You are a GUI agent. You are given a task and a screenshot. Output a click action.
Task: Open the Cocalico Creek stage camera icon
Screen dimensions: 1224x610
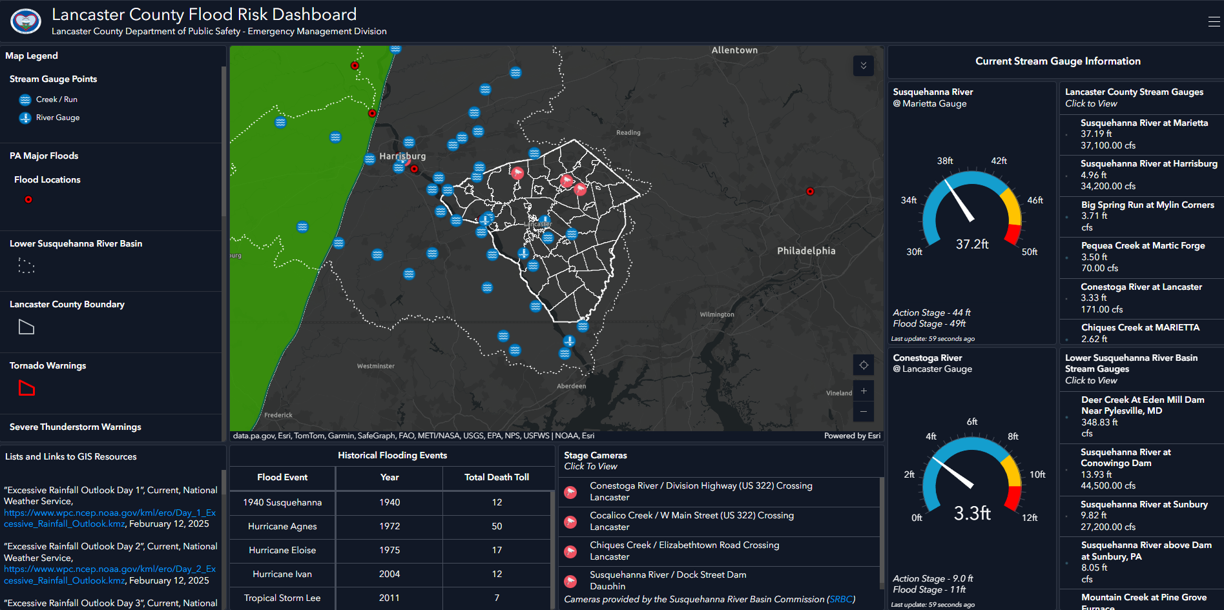click(570, 522)
